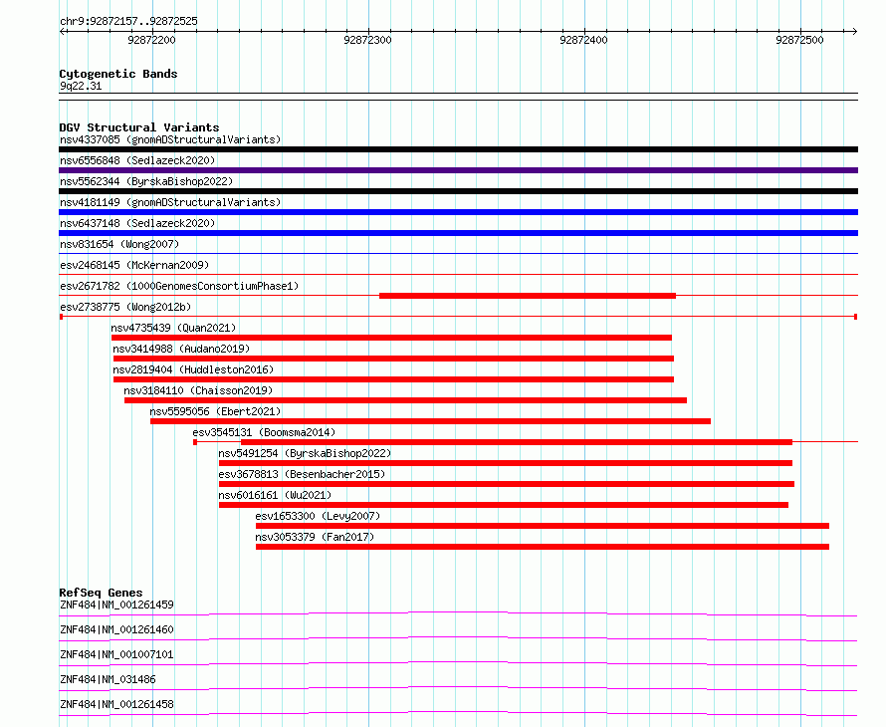The width and height of the screenshot is (886, 727).
Task: Open variant nsv3414988 (Audano2019)
Action: (181, 349)
